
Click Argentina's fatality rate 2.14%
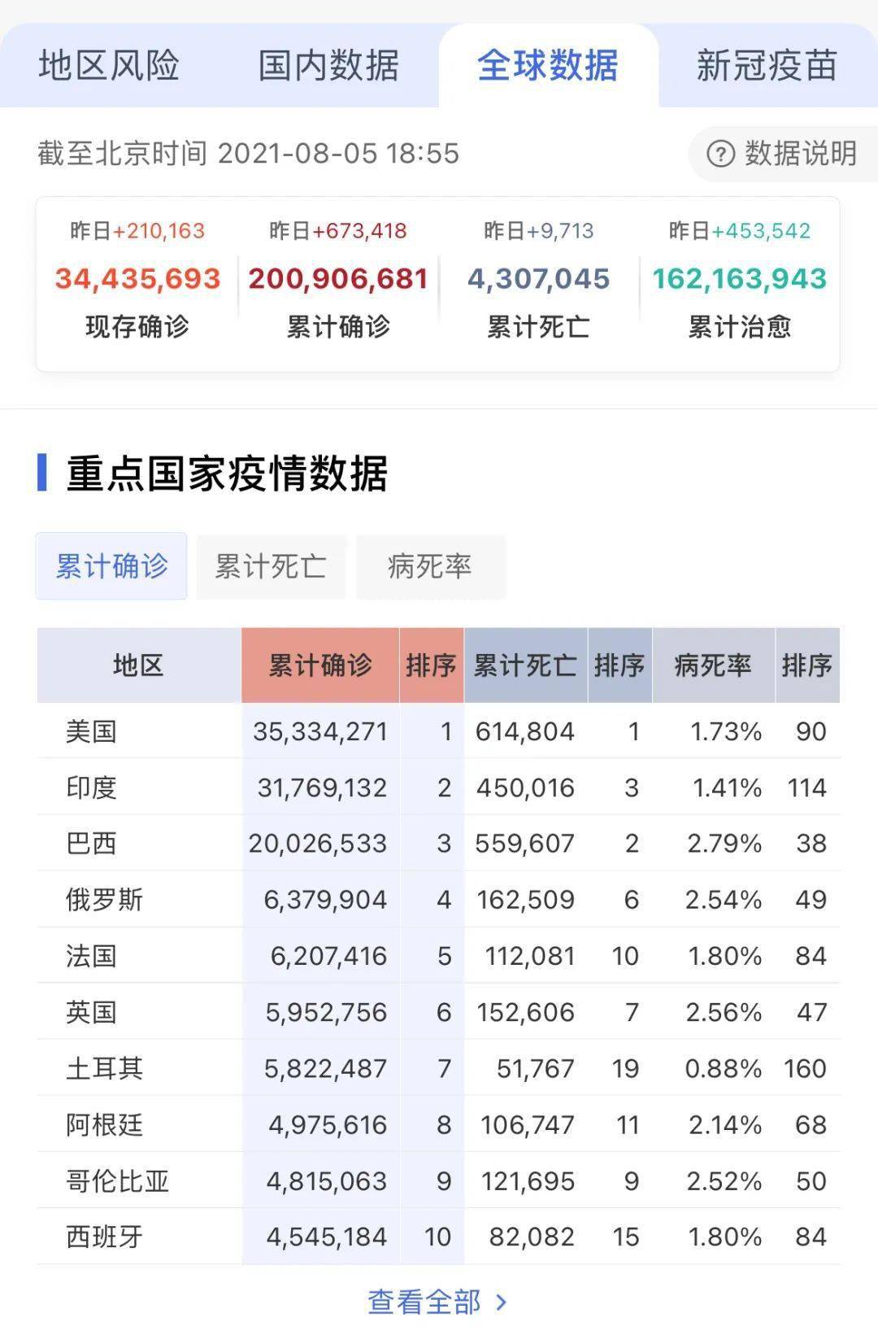(x=725, y=1125)
